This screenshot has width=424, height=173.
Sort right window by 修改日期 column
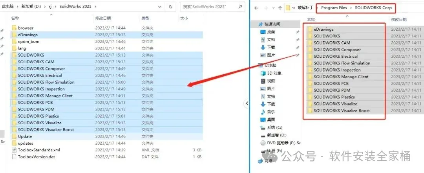(x=398, y=20)
